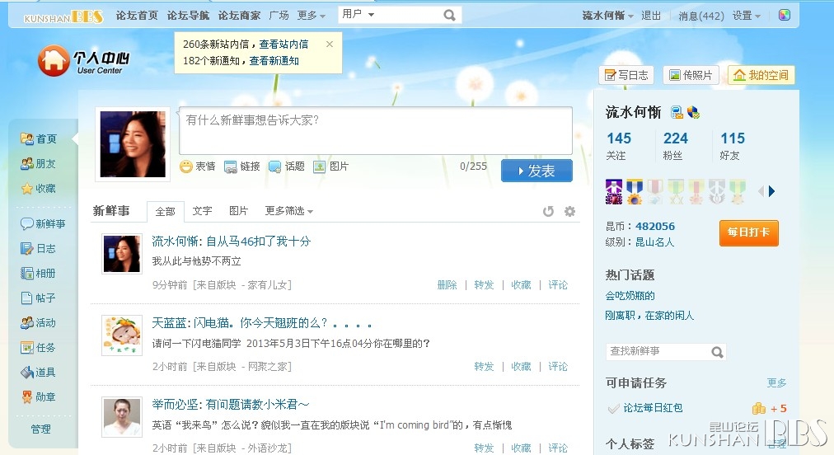Open the 更多筛选 filter dropdown
The width and height of the screenshot is (834, 455).
(288, 211)
